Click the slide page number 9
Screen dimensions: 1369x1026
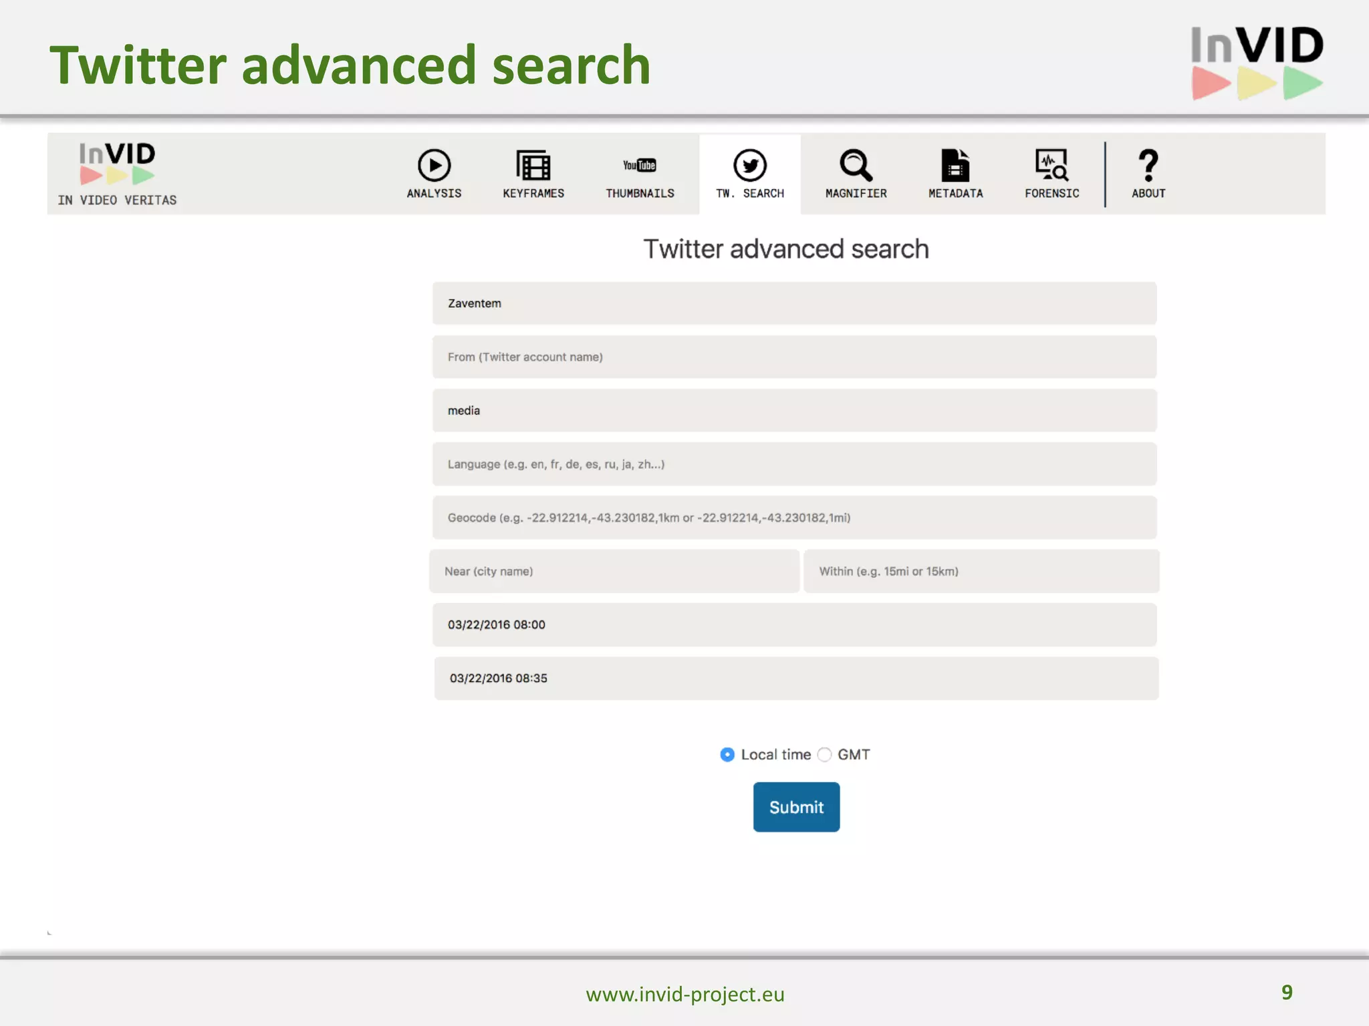(1287, 992)
